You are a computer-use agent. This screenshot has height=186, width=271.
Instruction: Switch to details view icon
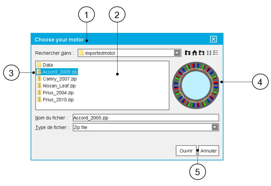(216, 53)
